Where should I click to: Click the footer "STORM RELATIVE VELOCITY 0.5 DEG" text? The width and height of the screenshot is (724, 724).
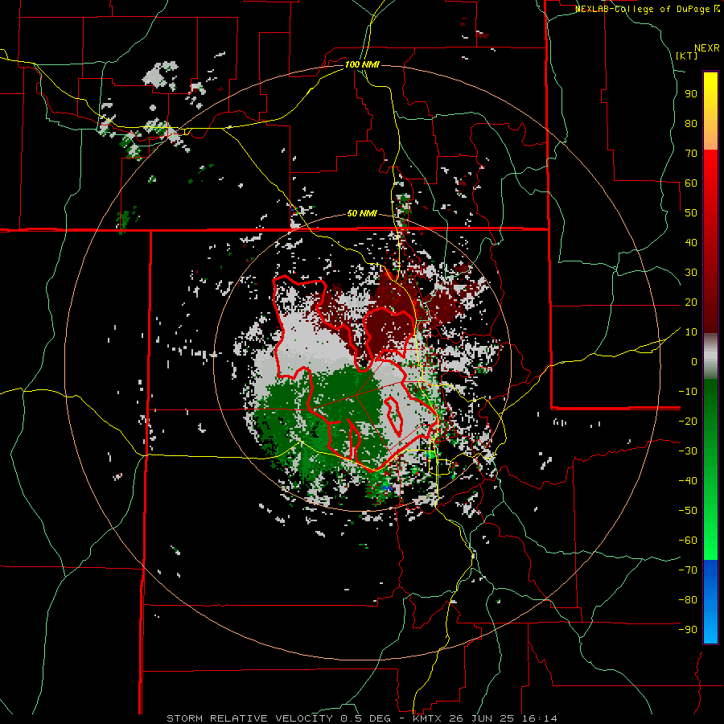(278, 718)
